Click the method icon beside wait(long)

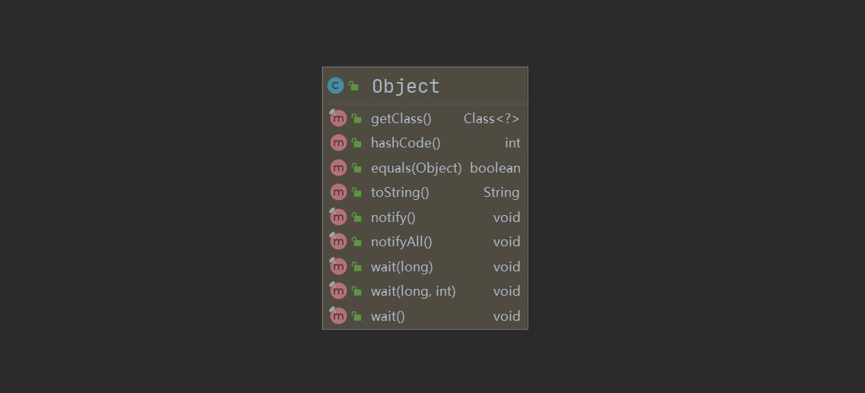[x=338, y=267]
